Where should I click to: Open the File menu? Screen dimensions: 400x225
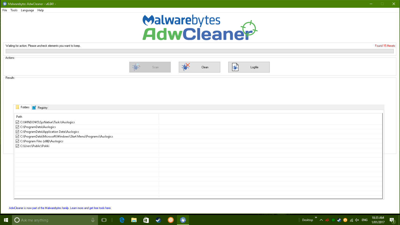(x=5, y=10)
